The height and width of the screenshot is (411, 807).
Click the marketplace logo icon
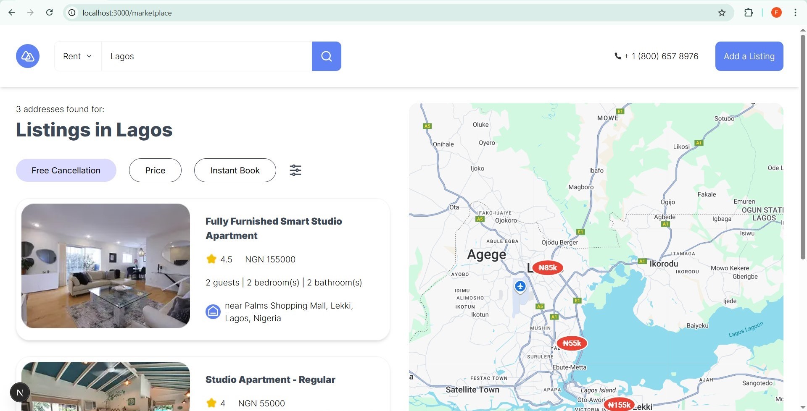(x=27, y=56)
